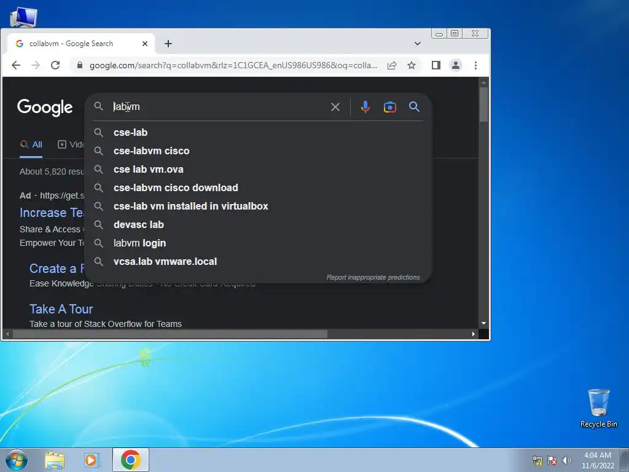Start voice search with microphone

coord(365,107)
